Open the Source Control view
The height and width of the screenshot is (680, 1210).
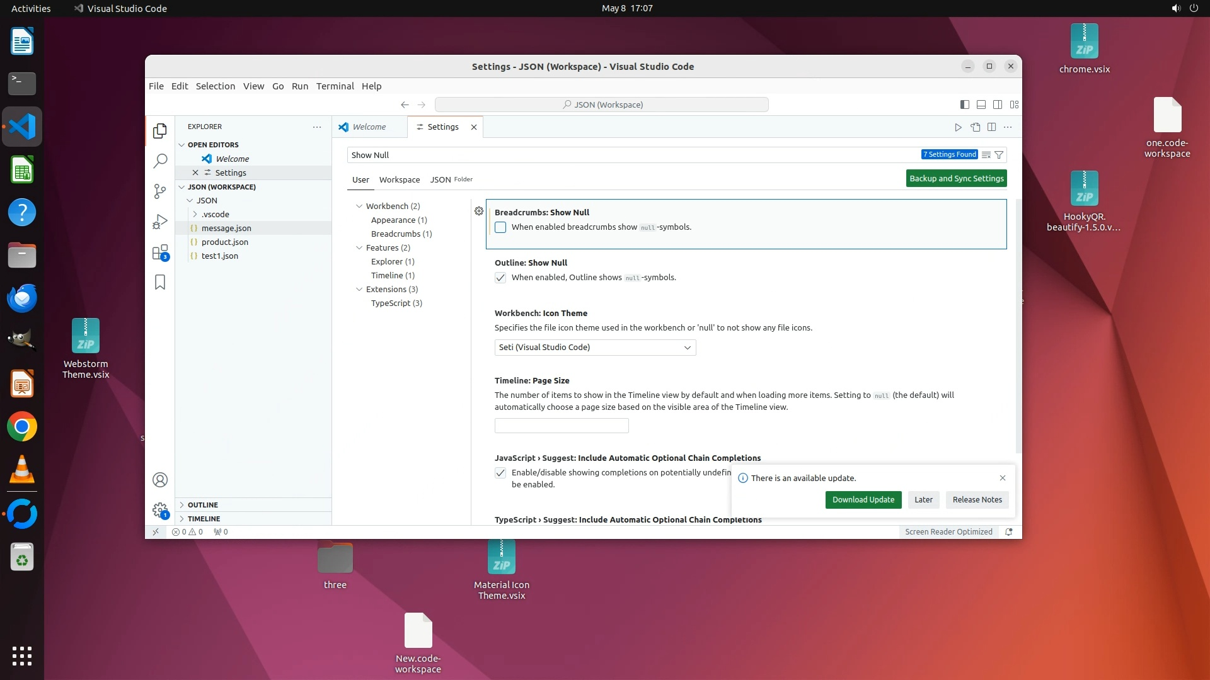coord(160,191)
